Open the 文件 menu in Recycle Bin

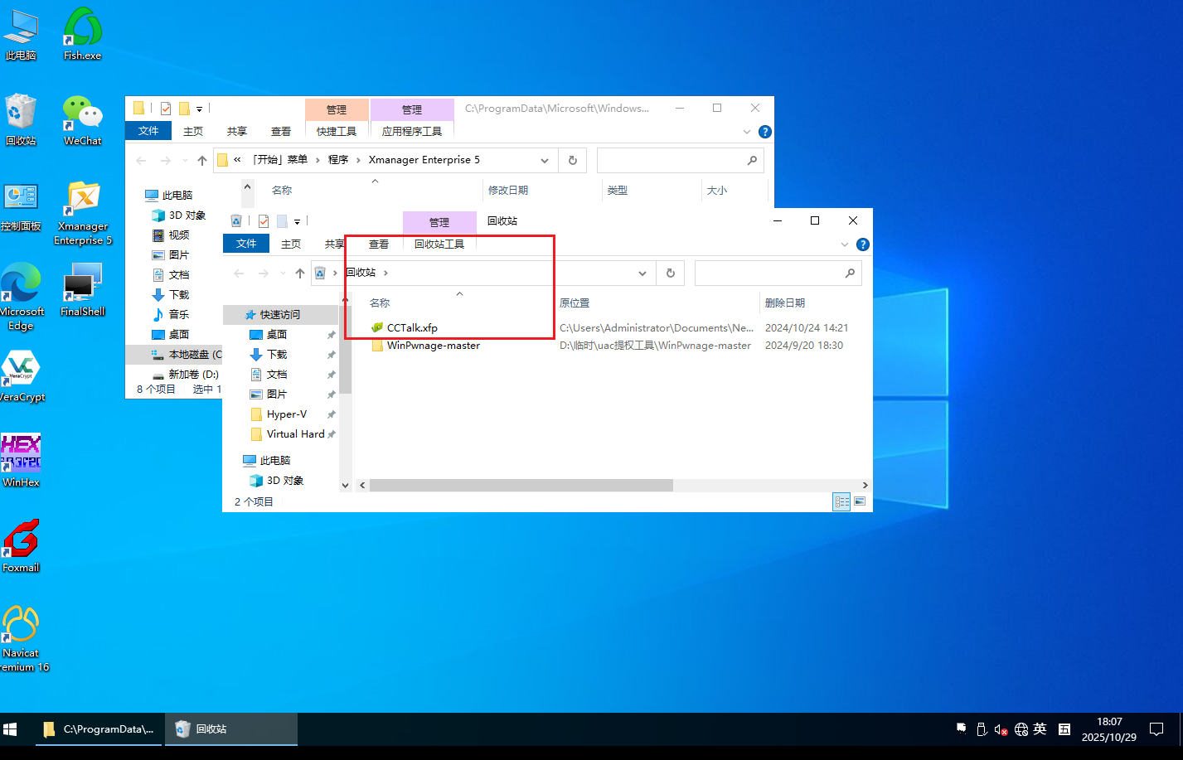point(246,244)
